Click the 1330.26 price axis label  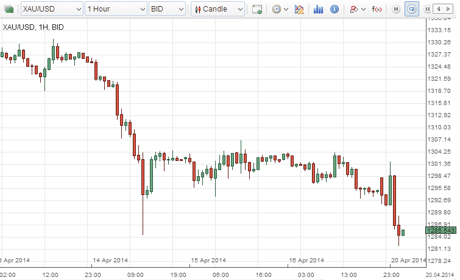(439, 42)
